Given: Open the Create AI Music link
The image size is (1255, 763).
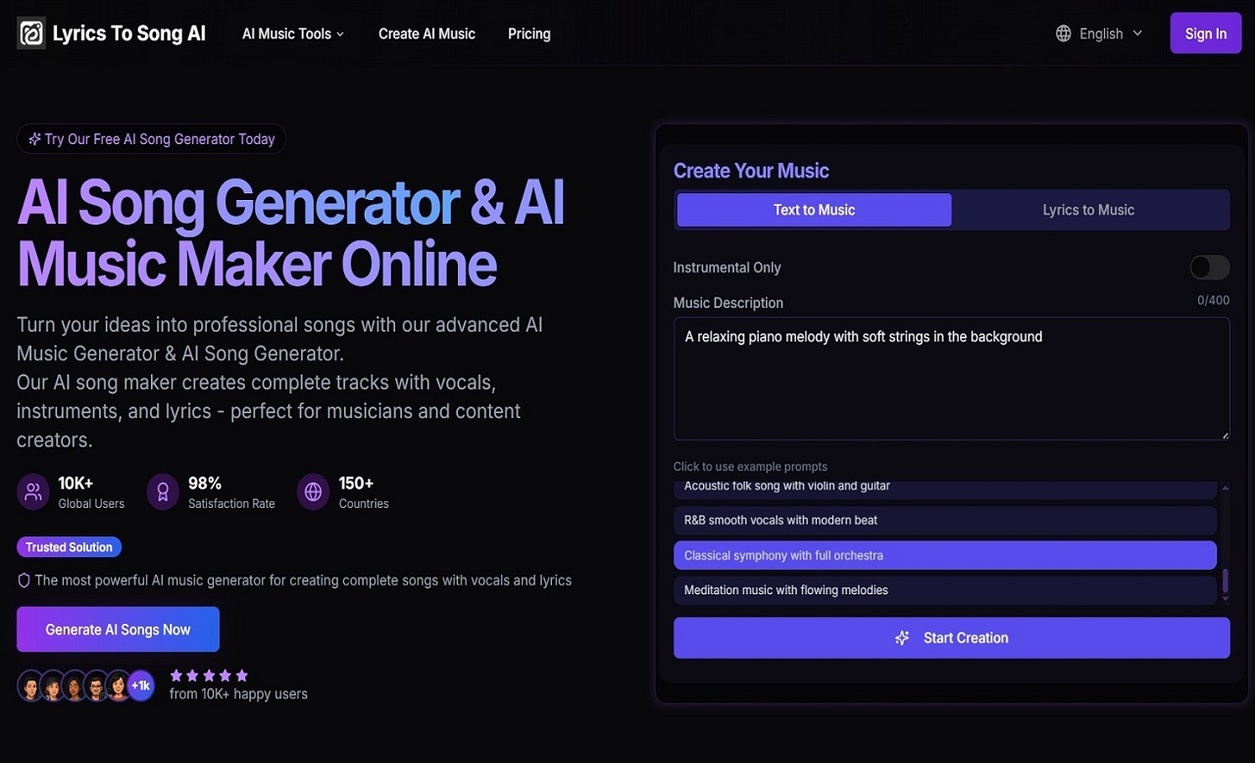Looking at the screenshot, I should [x=427, y=33].
